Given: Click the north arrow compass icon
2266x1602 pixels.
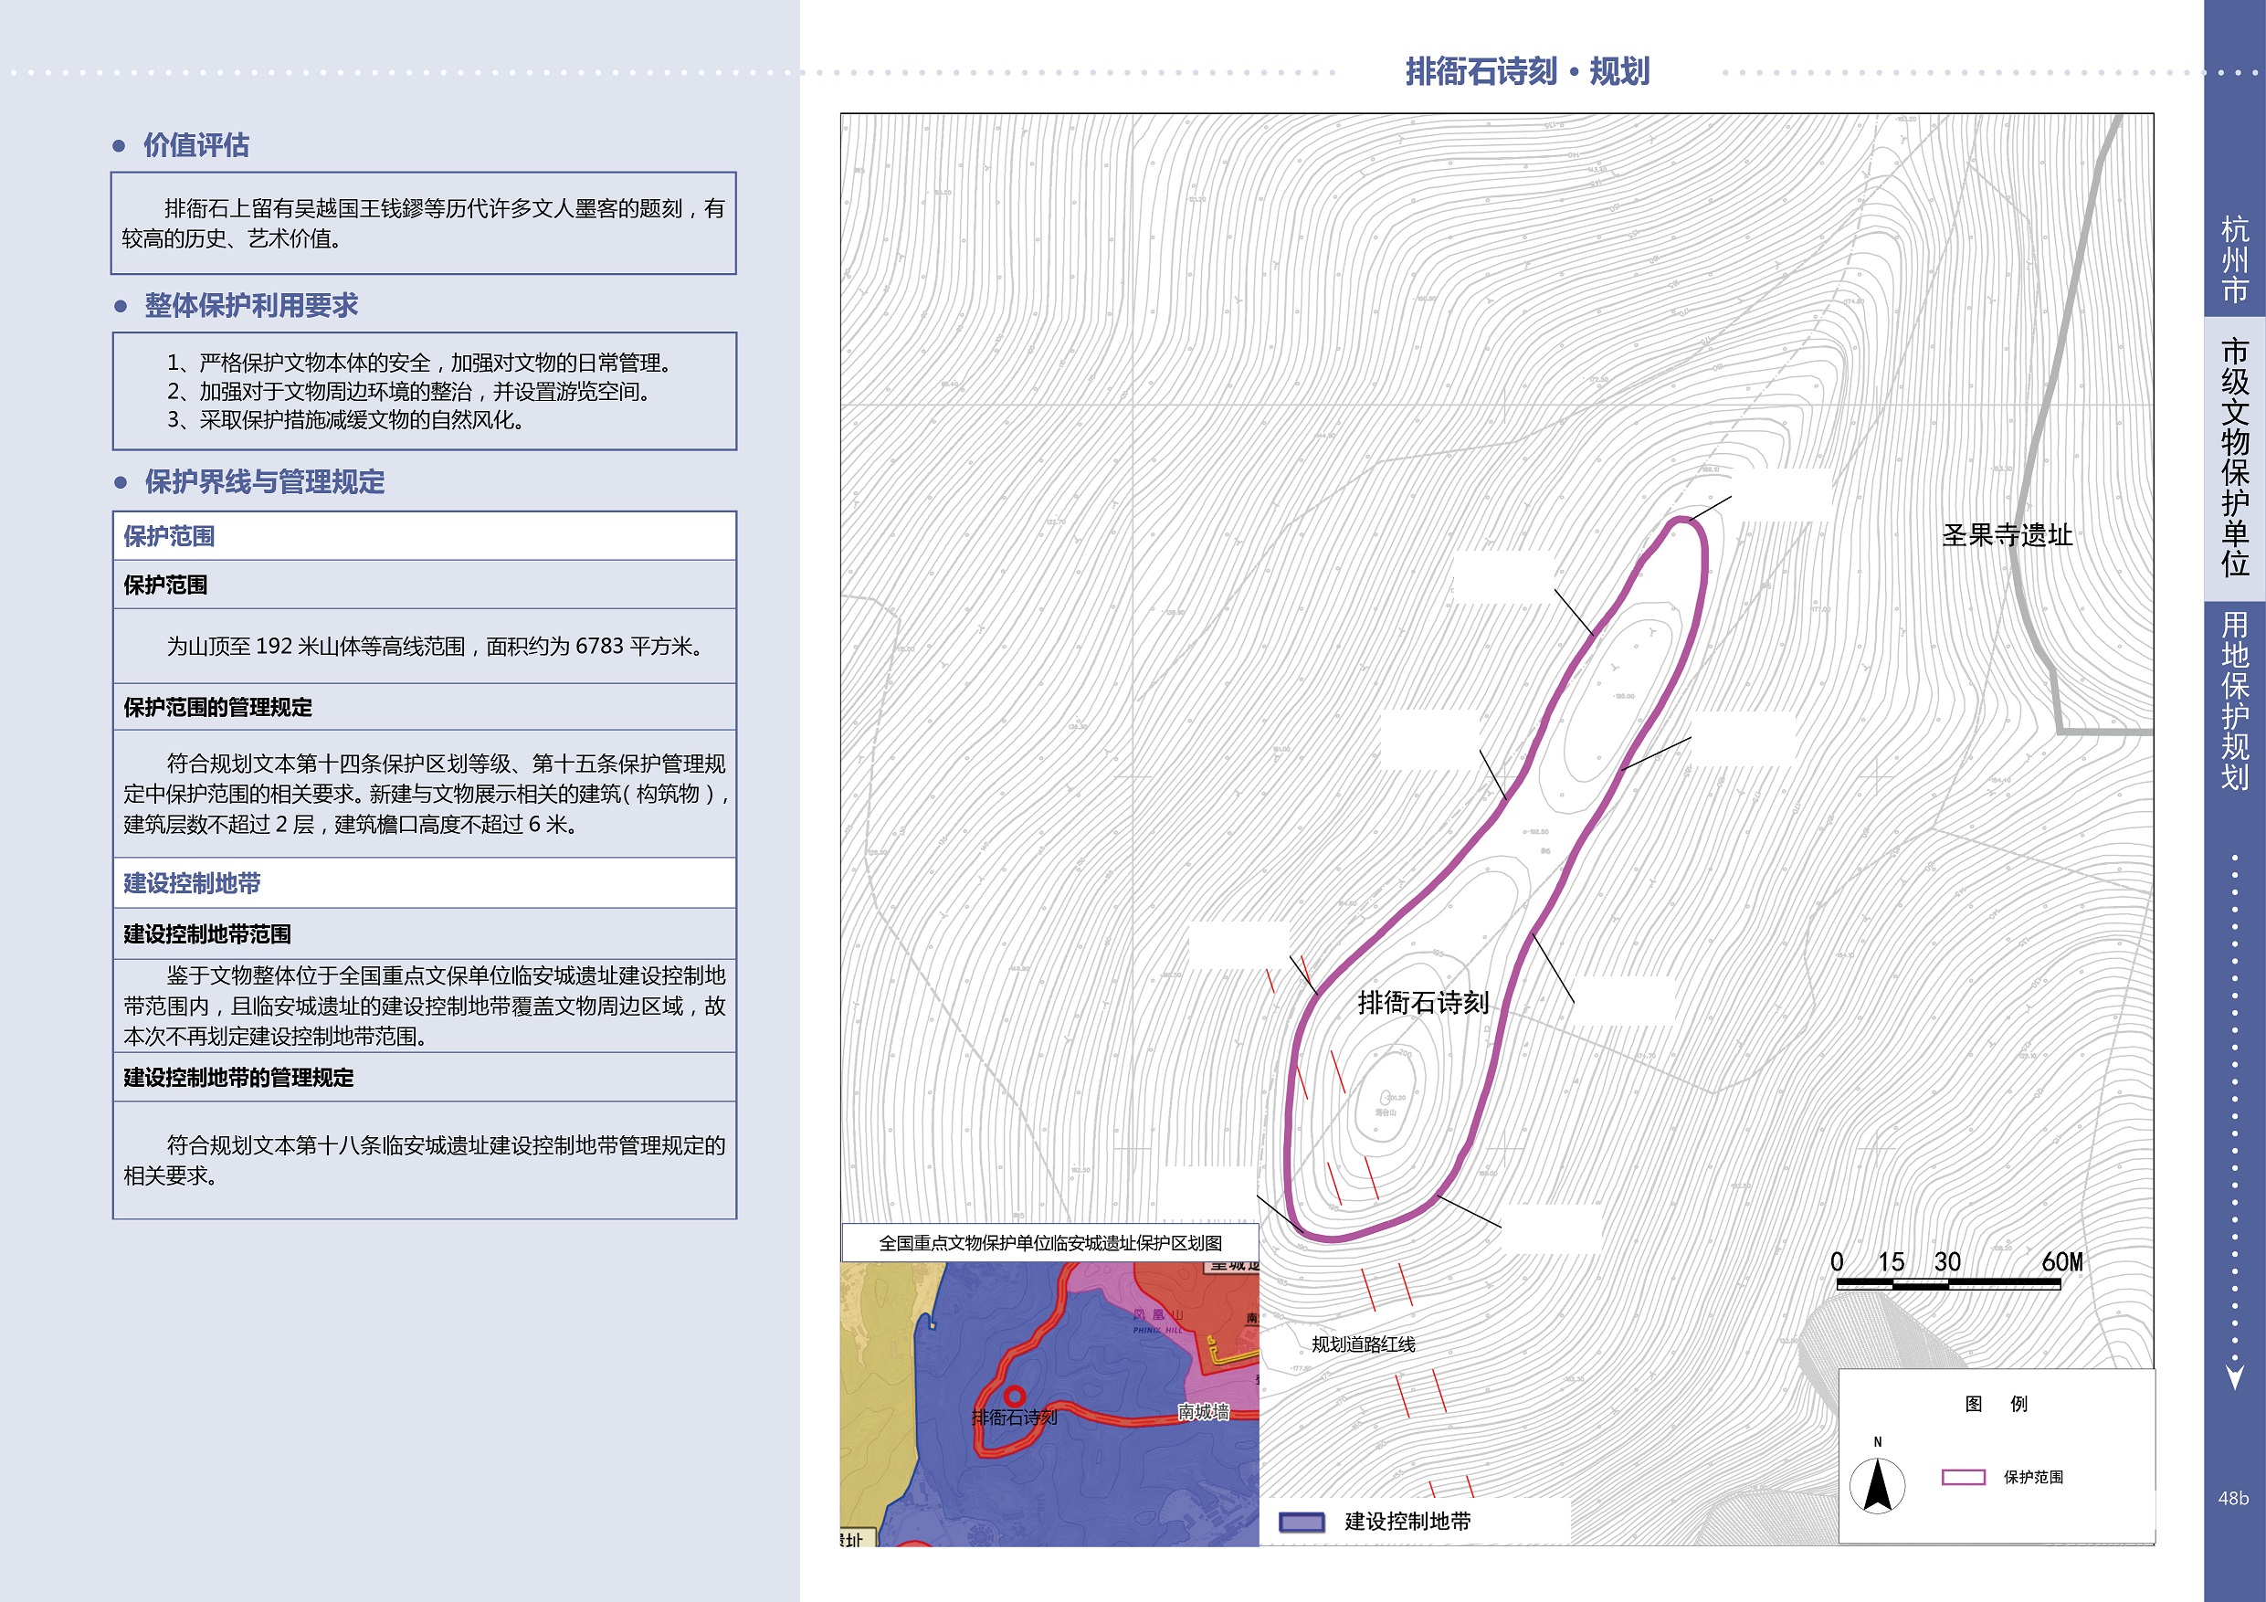Looking at the screenshot, I should click(1876, 1484).
